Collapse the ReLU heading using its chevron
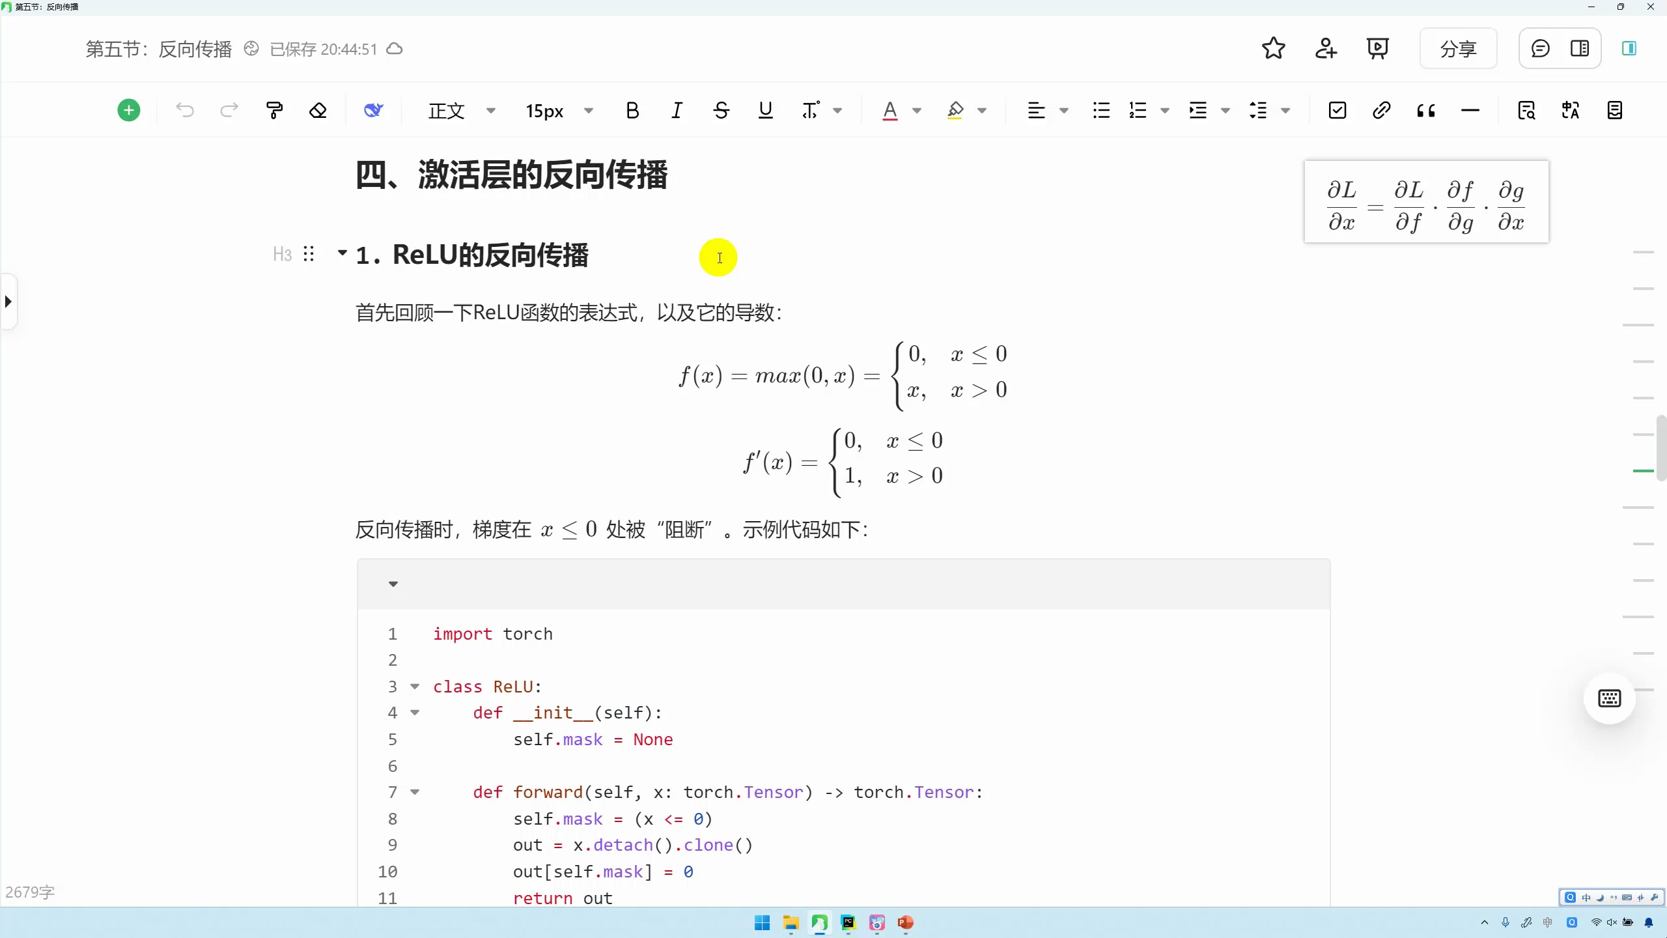Screen dimensions: 1667x938 click(341, 253)
